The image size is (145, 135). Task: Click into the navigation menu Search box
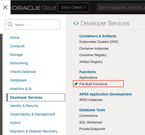point(33,25)
